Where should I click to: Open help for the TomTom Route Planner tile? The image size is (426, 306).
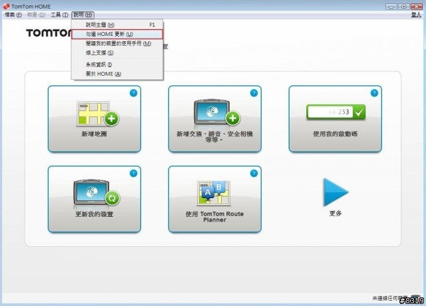(x=254, y=173)
